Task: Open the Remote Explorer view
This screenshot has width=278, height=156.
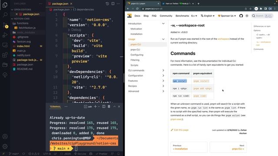Action: coord(5,45)
